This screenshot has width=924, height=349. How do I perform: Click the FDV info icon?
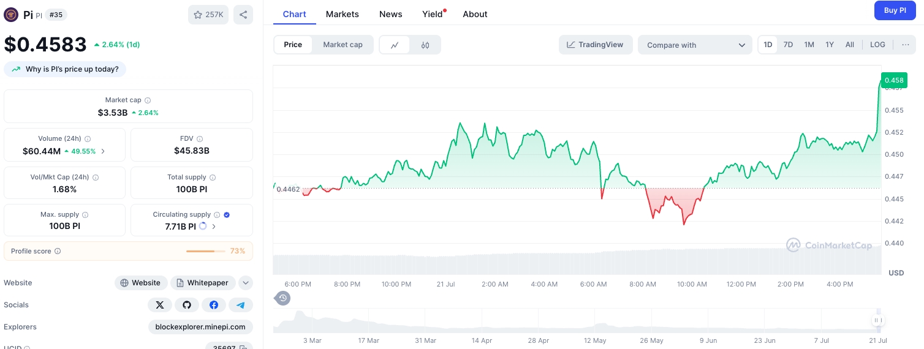click(200, 139)
